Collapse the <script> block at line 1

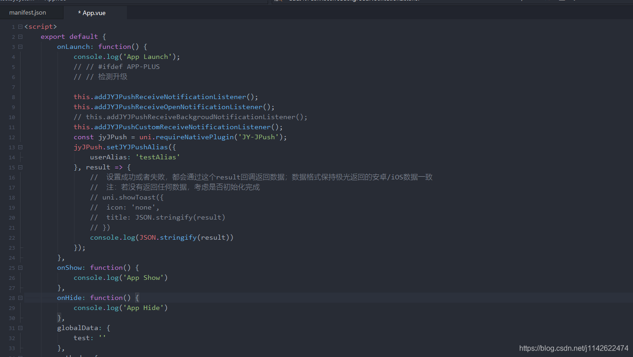click(20, 27)
